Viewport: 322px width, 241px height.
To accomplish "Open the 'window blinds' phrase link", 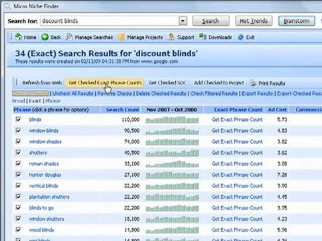I will tap(44, 131).
